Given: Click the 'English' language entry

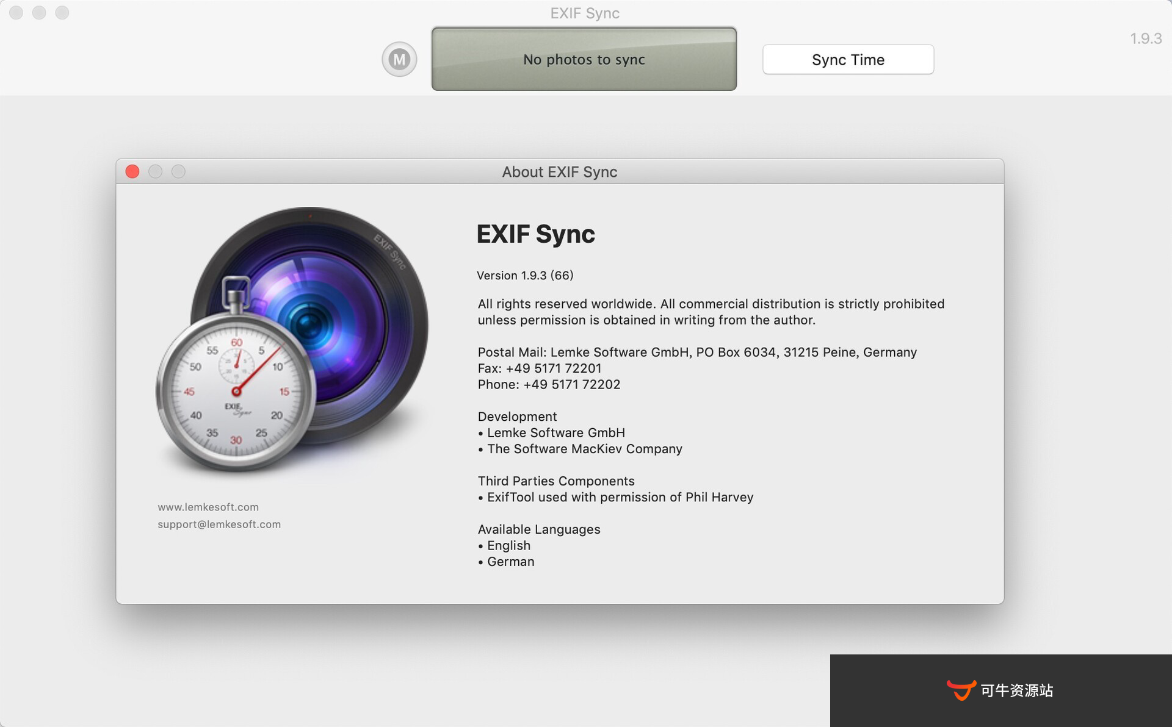Looking at the screenshot, I should pos(504,545).
